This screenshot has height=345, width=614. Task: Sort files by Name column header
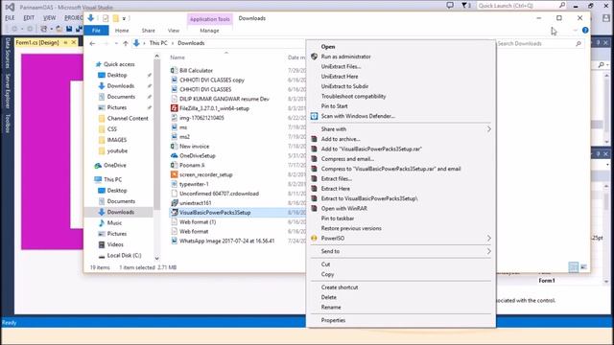pos(177,57)
